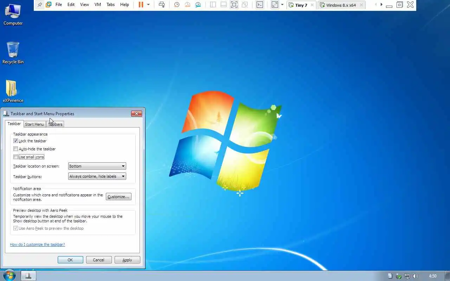The image size is (450, 281).
Task: Revert to snapshot icon in VMware toolbar
Action: tap(187, 5)
